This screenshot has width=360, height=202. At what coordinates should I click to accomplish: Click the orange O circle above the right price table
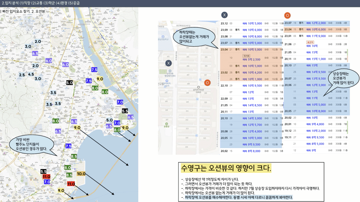point(287,15)
